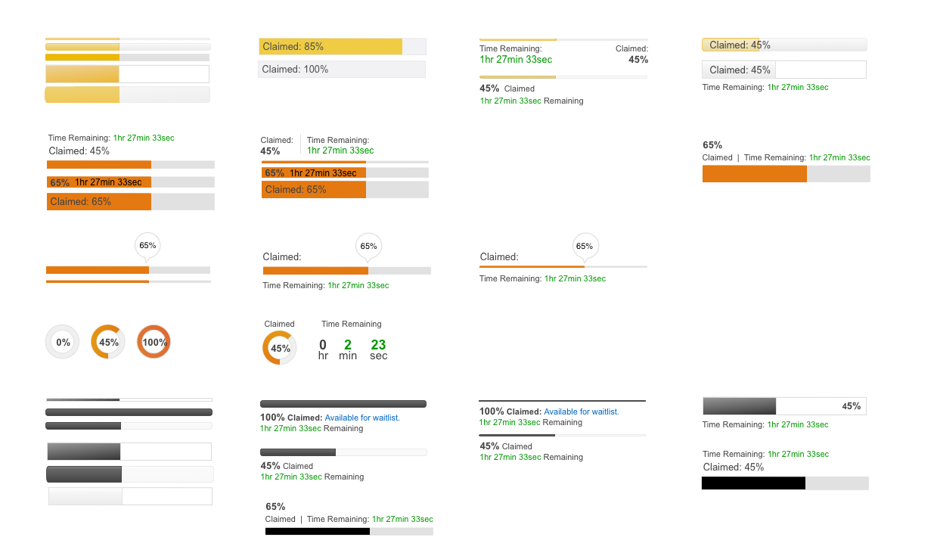Click the Time Remaining header label
The image size is (937, 559).
[351, 324]
